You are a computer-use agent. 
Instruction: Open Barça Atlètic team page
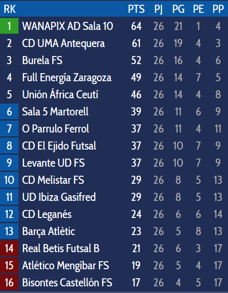pyautogui.click(x=48, y=231)
